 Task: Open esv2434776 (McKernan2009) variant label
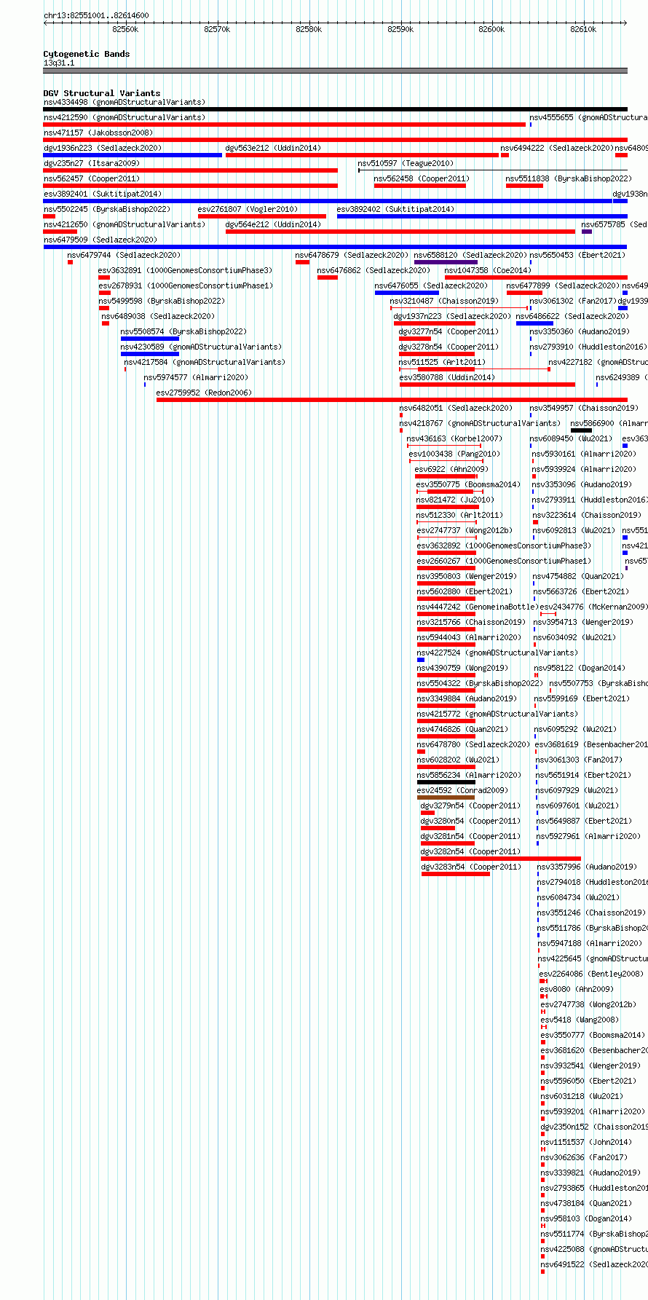tap(594, 607)
